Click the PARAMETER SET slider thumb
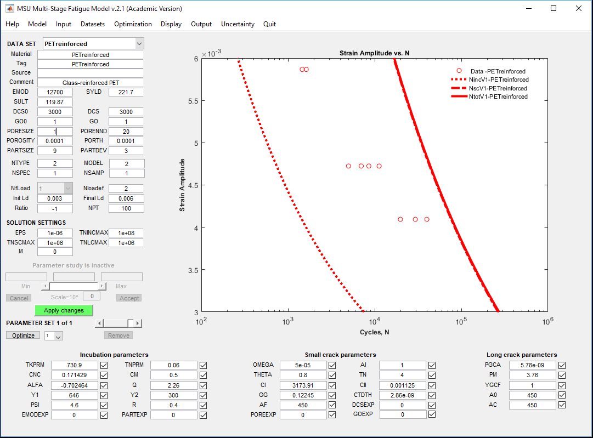Screen dimensions: 593x438 (x=131, y=323)
